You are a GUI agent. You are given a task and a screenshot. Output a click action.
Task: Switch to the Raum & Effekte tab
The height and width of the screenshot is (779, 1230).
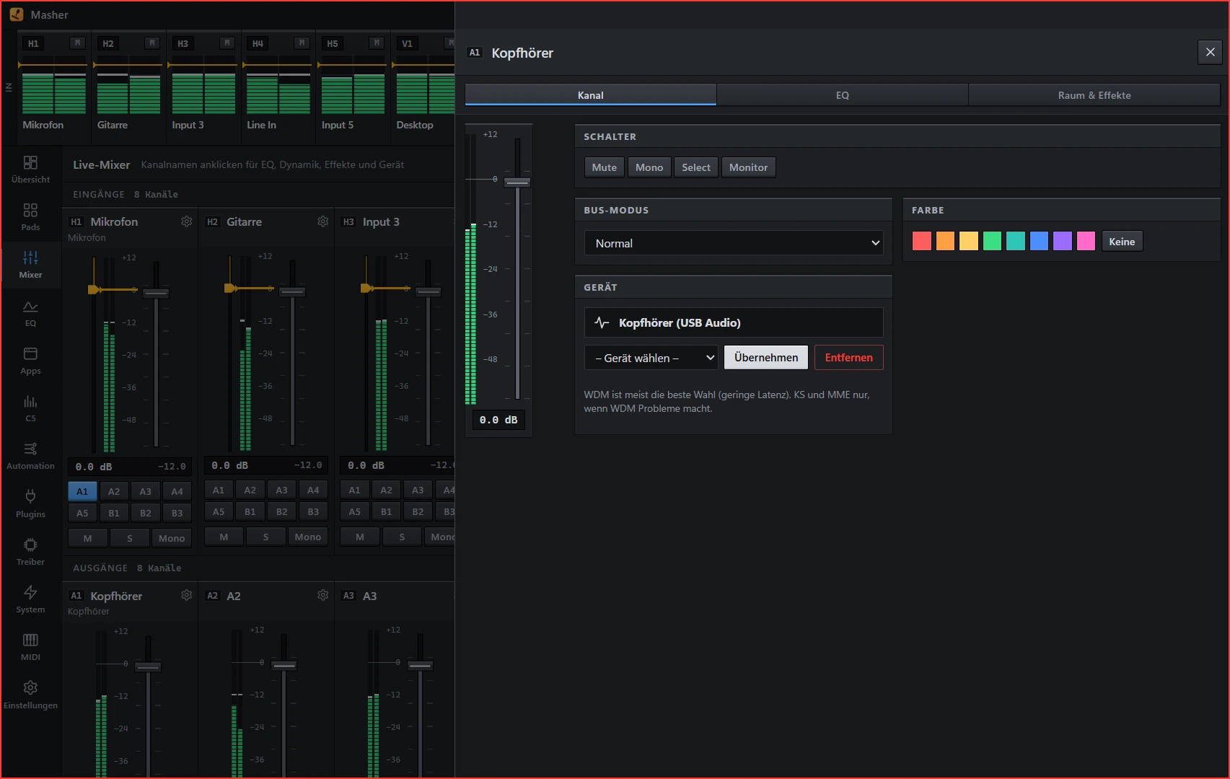tap(1094, 95)
